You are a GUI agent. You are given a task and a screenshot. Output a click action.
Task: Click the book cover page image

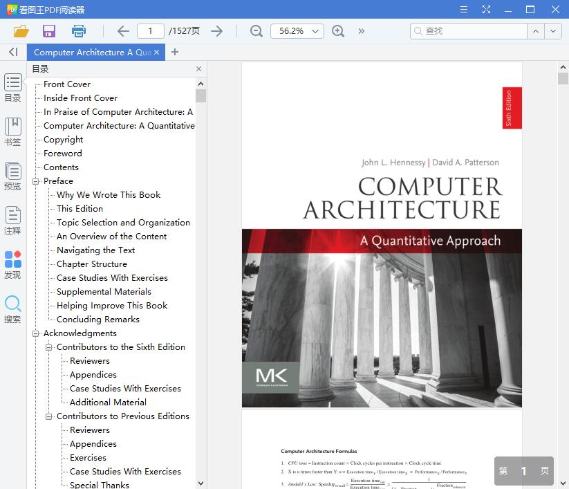pyautogui.click(x=382, y=235)
